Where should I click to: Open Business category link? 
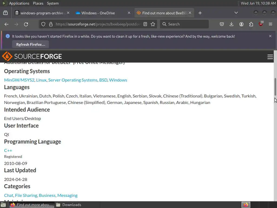click(47, 196)
